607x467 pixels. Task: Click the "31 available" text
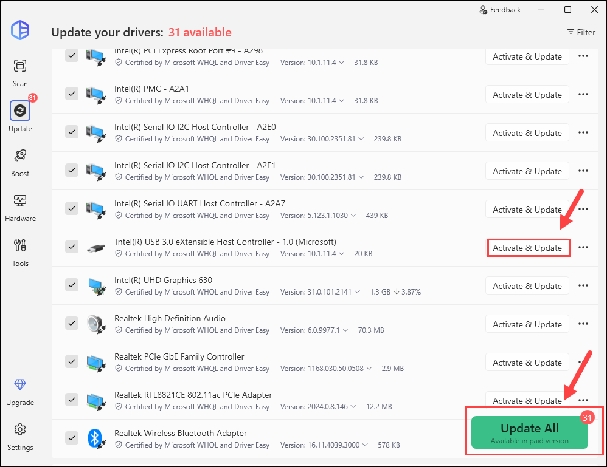point(199,32)
